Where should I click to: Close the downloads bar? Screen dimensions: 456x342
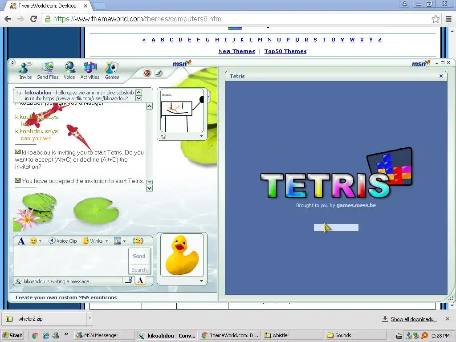(x=448, y=319)
